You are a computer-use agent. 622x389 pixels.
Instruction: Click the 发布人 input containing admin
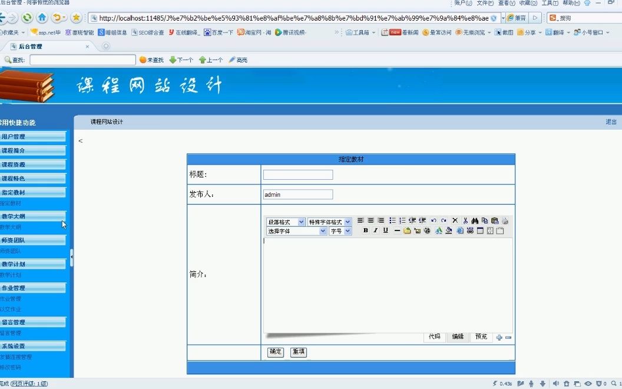(298, 194)
